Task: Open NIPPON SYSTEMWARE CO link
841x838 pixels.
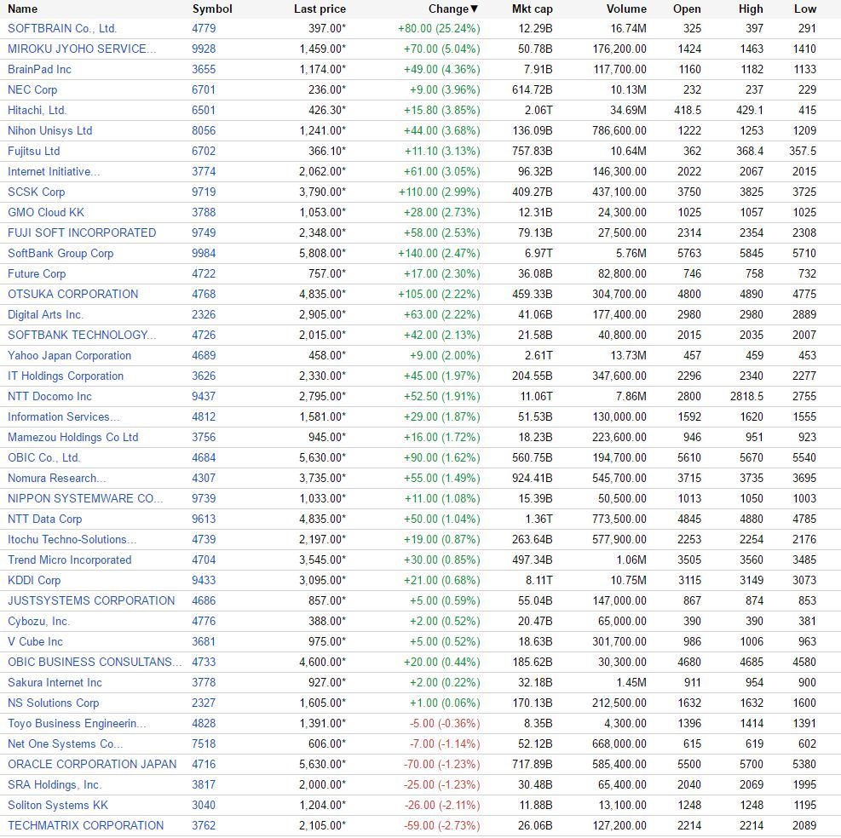Action: point(85,498)
